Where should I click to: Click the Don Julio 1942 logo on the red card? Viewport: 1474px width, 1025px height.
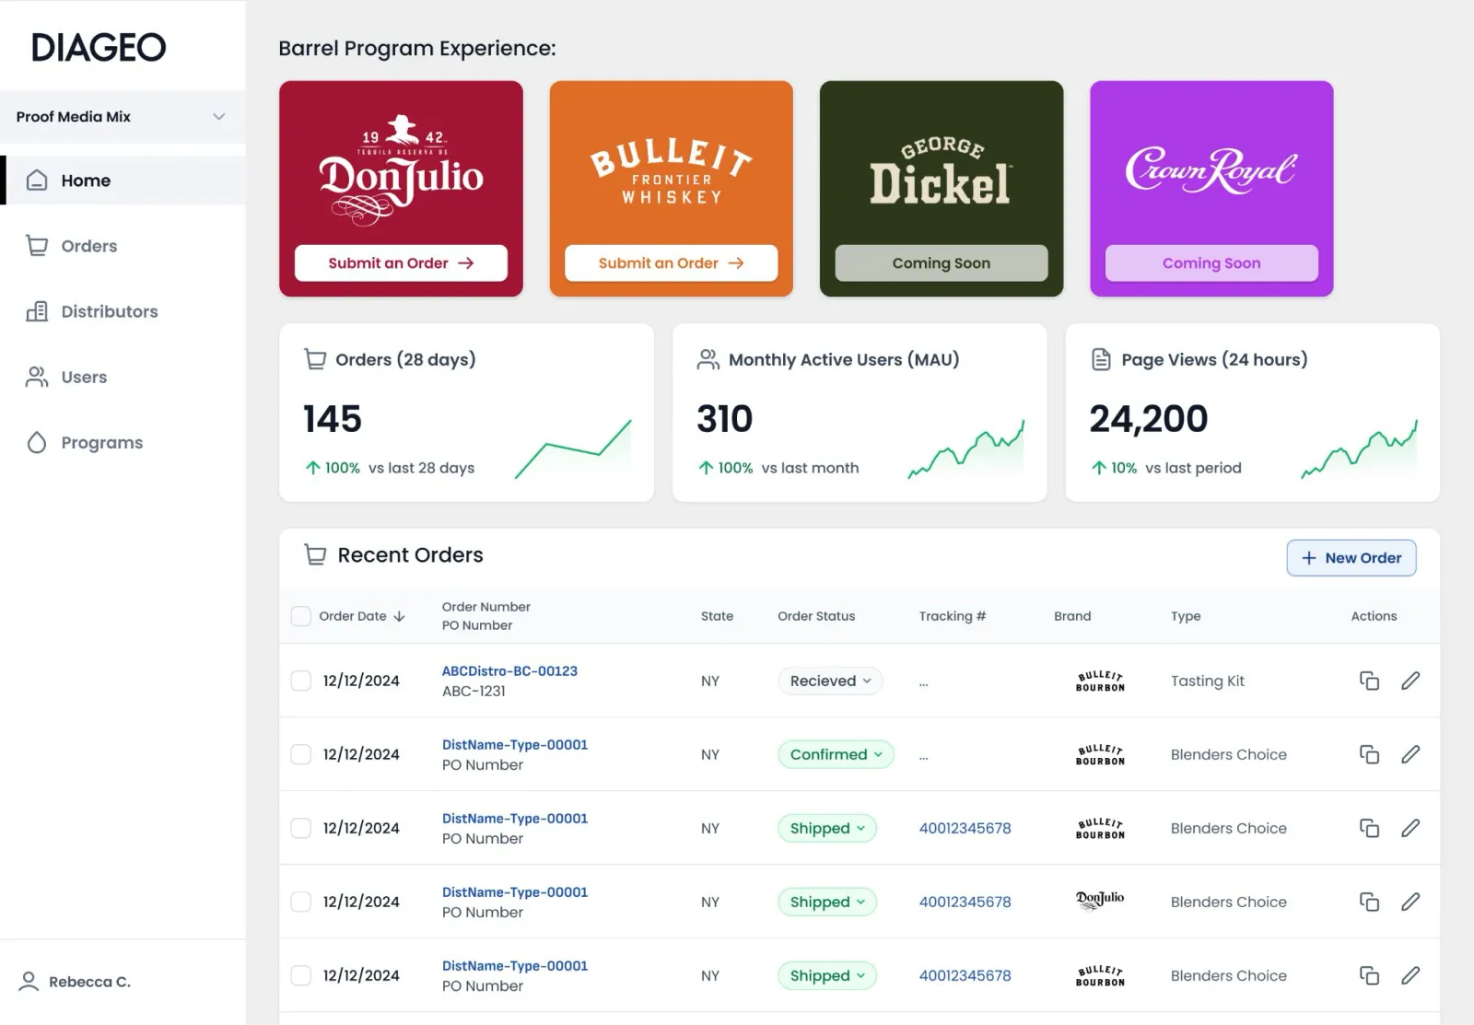coord(401,171)
